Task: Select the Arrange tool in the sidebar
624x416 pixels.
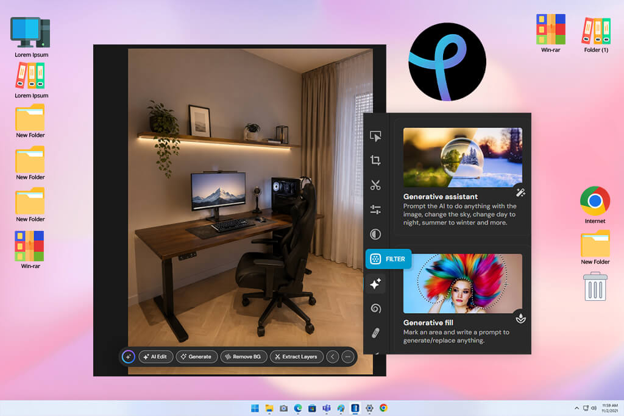Action: tap(375, 136)
